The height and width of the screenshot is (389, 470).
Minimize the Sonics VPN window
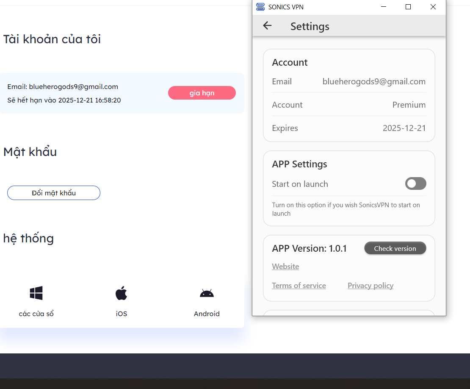coord(383,7)
